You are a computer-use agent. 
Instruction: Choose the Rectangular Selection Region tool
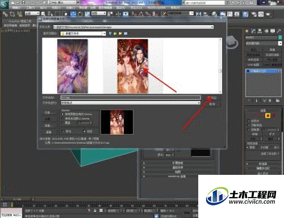(x=57, y=14)
